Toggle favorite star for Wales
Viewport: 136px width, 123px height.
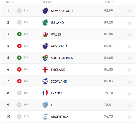[x=130, y=35]
